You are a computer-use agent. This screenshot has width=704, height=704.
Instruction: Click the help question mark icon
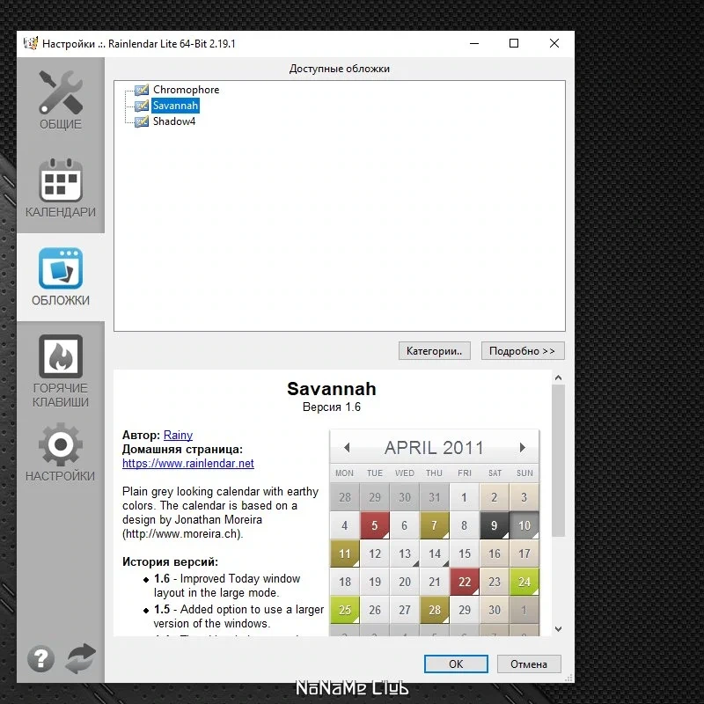40,658
